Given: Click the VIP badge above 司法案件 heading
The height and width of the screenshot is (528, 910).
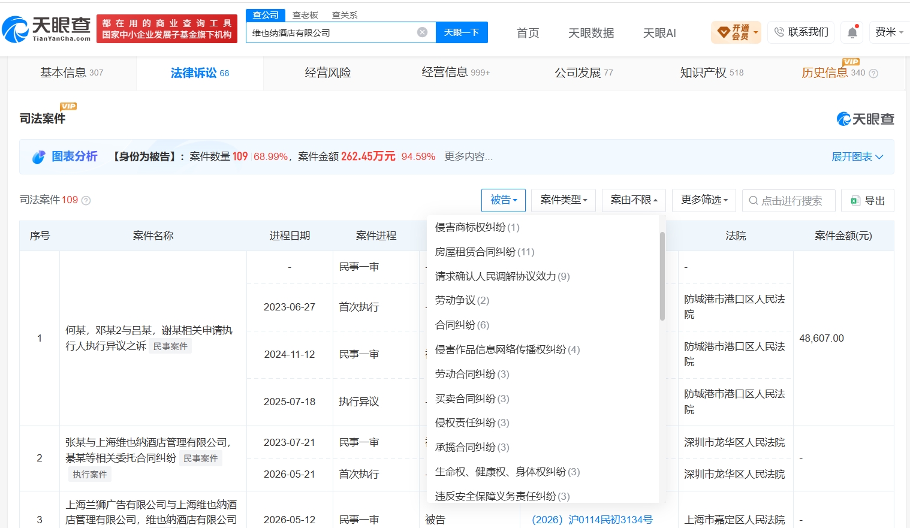Looking at the screenshot, I should (68, 106).
